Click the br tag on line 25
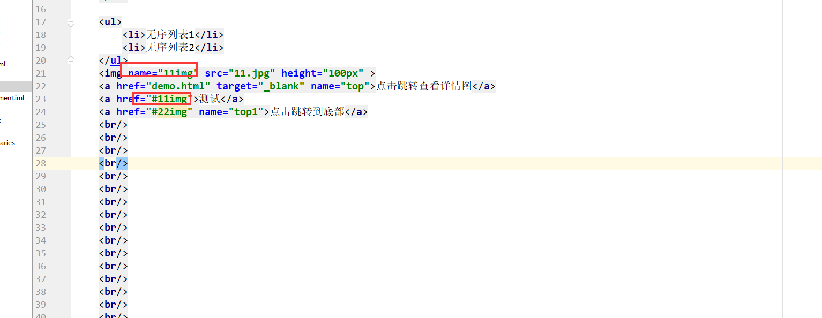Viewport: 822px width, 318px height. pos(113,125)
